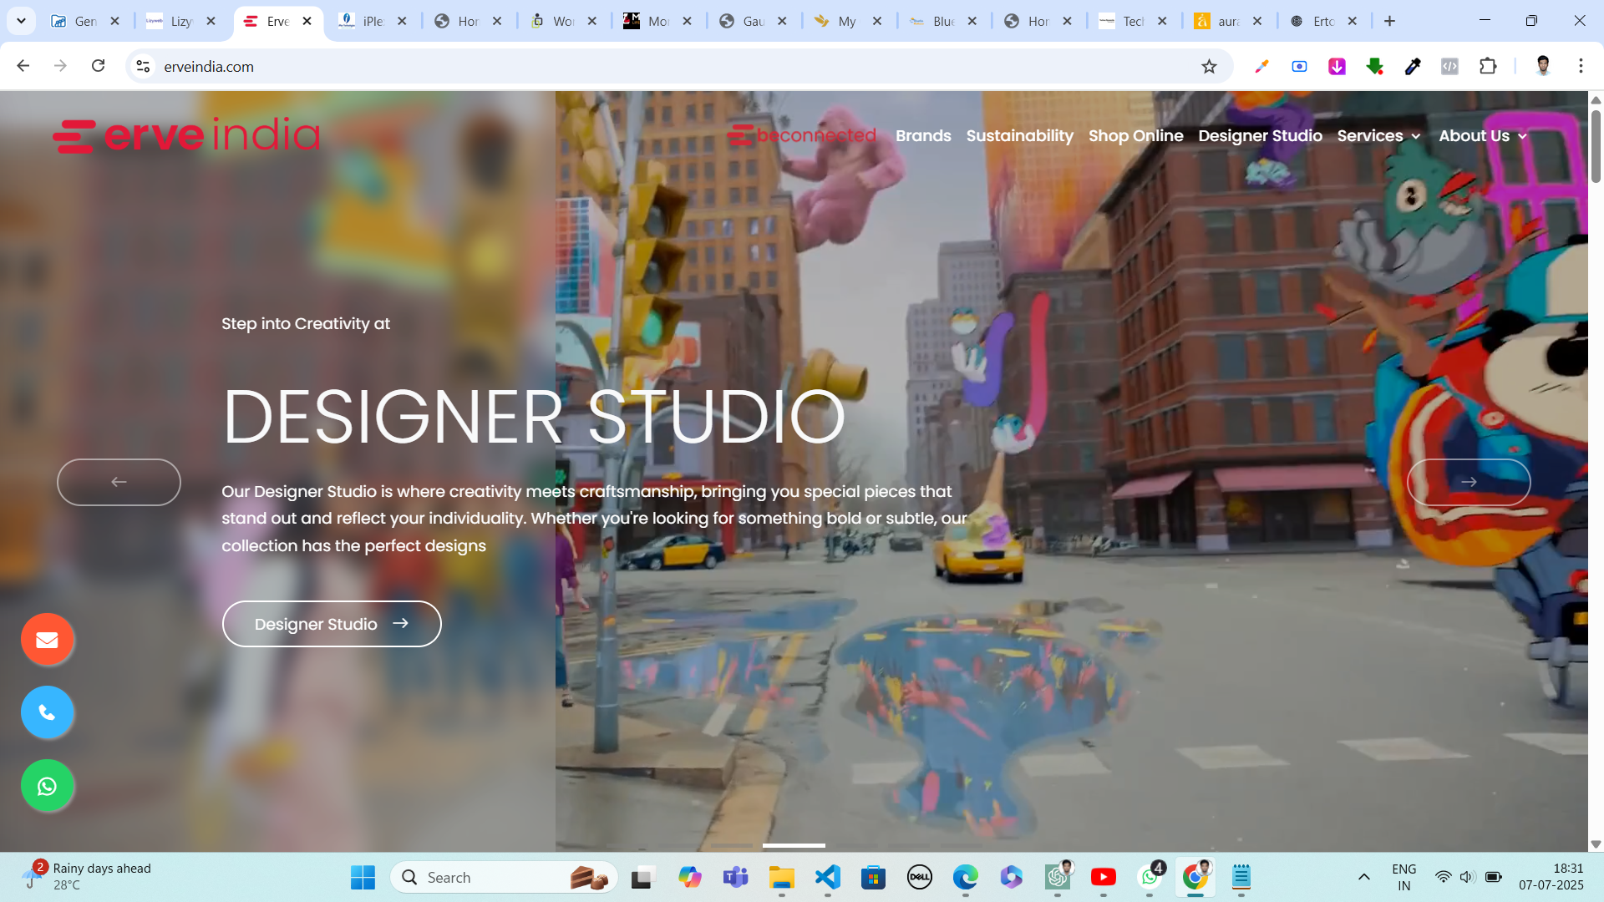
Task: Expand the About Us dropdown menu
Action: (1483, 135)
